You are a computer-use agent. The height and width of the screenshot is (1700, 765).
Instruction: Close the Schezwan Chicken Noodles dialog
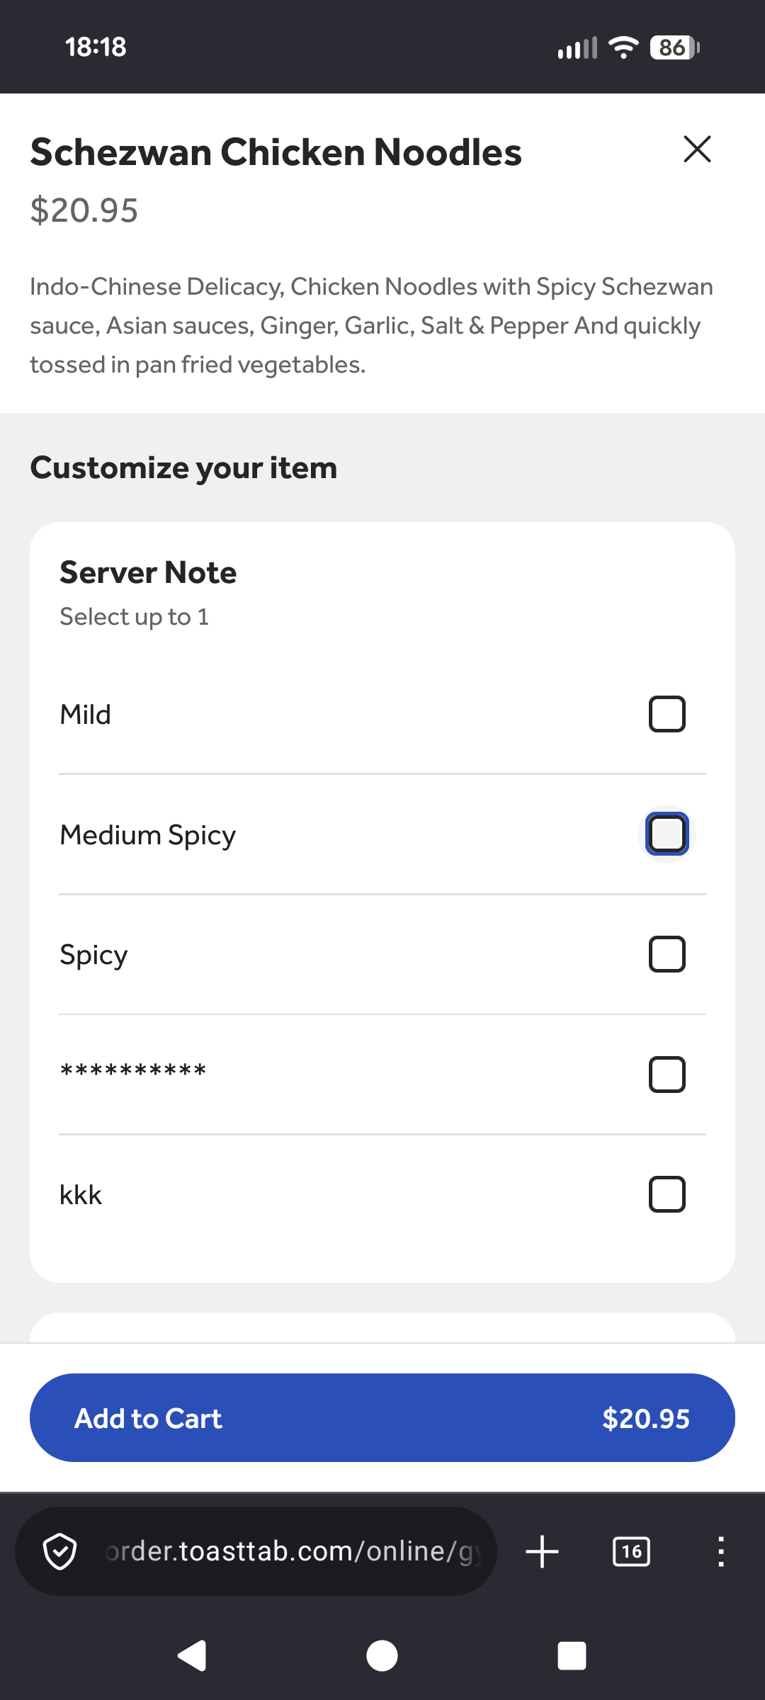697,149
